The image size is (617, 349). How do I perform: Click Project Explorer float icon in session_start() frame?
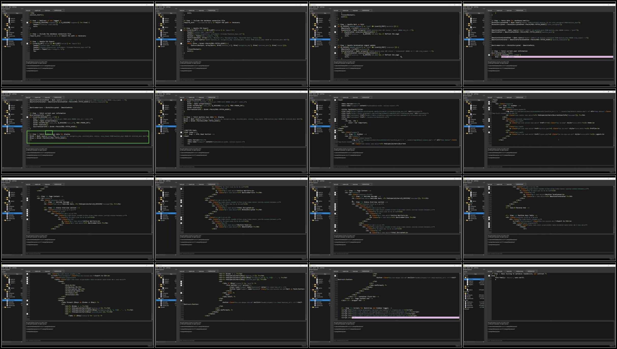point(22,9)
